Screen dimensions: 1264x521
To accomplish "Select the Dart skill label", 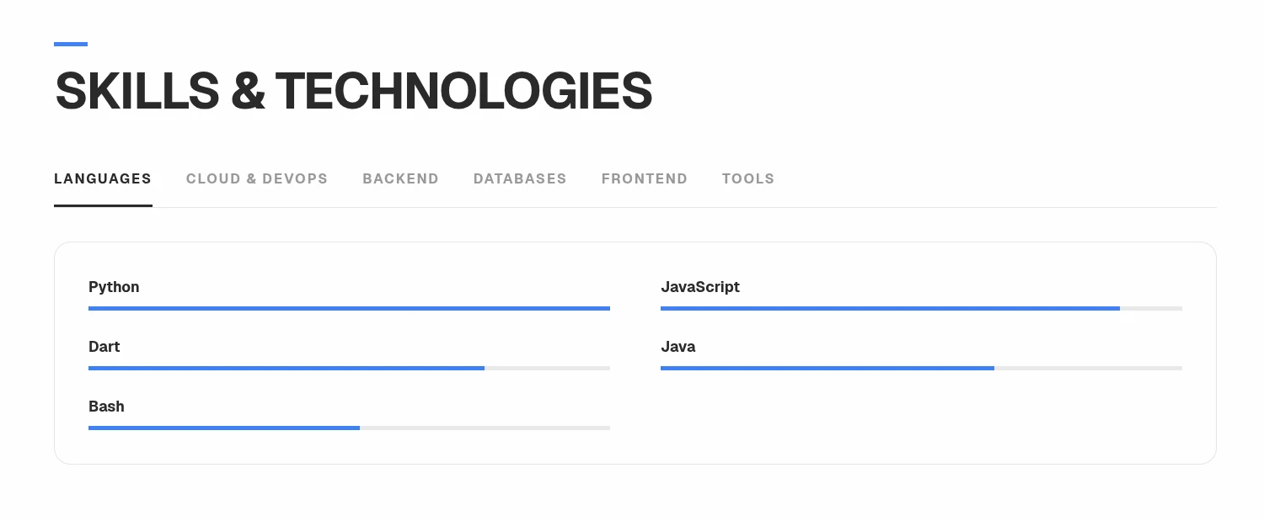I will 104,347.
